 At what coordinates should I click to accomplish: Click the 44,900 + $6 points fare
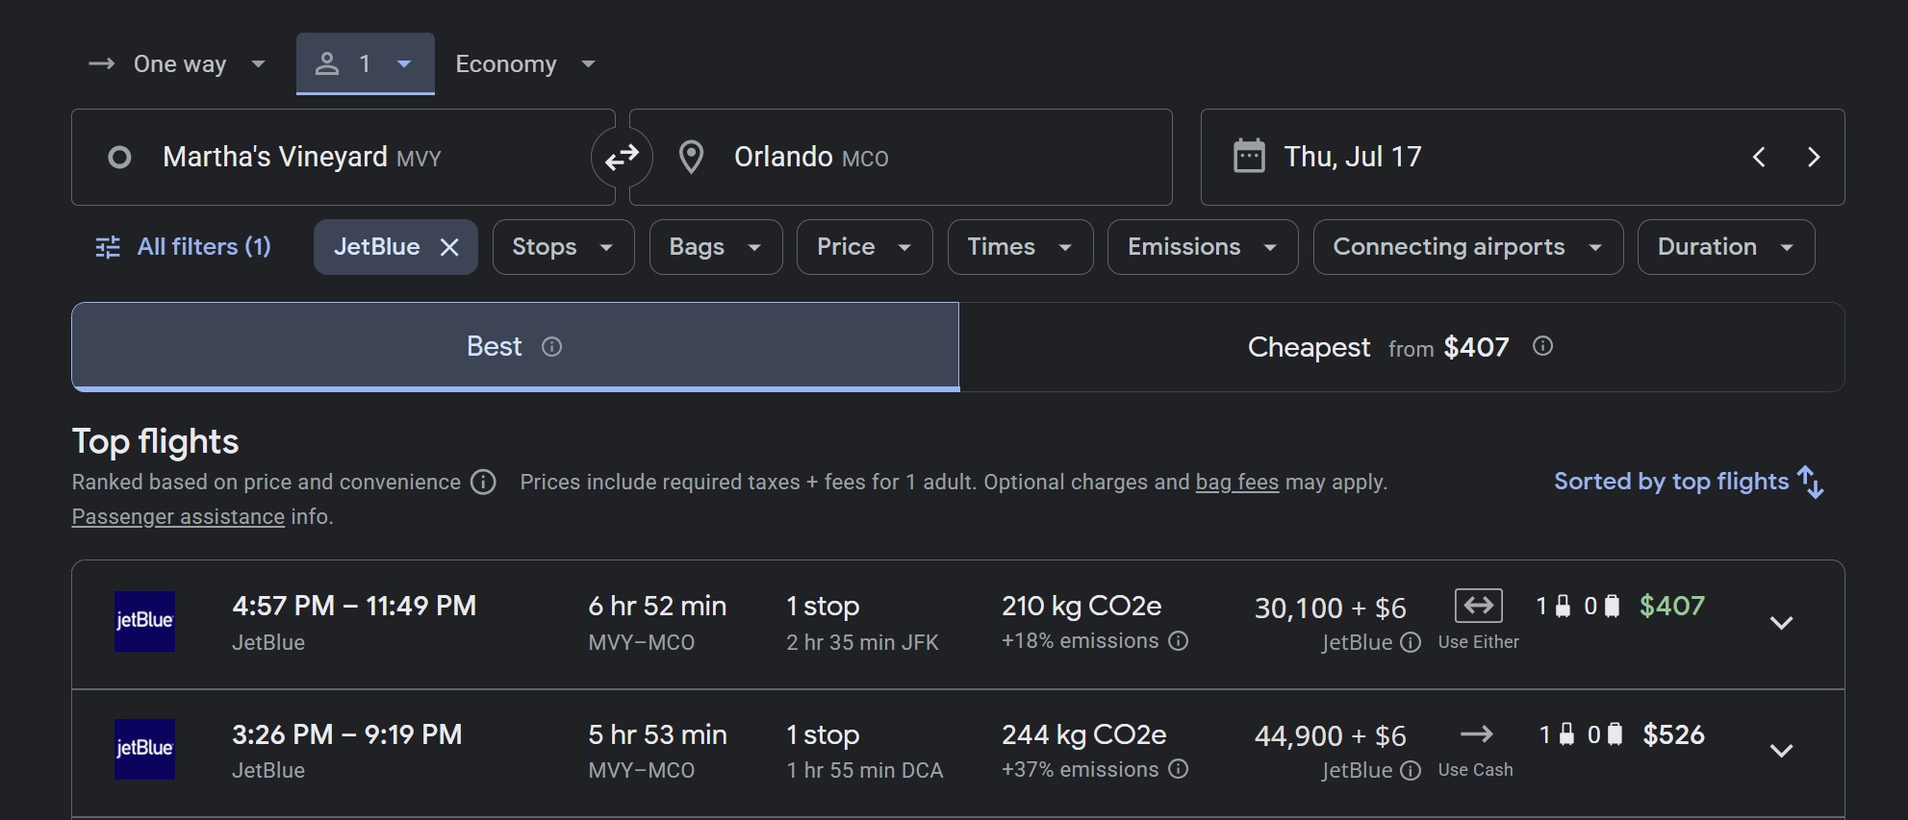pyautogui.click(x=1330, y=736)
